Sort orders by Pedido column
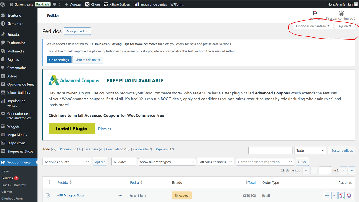Image resolution: width=359 pixels, height=202 pixels. (65, 182)
